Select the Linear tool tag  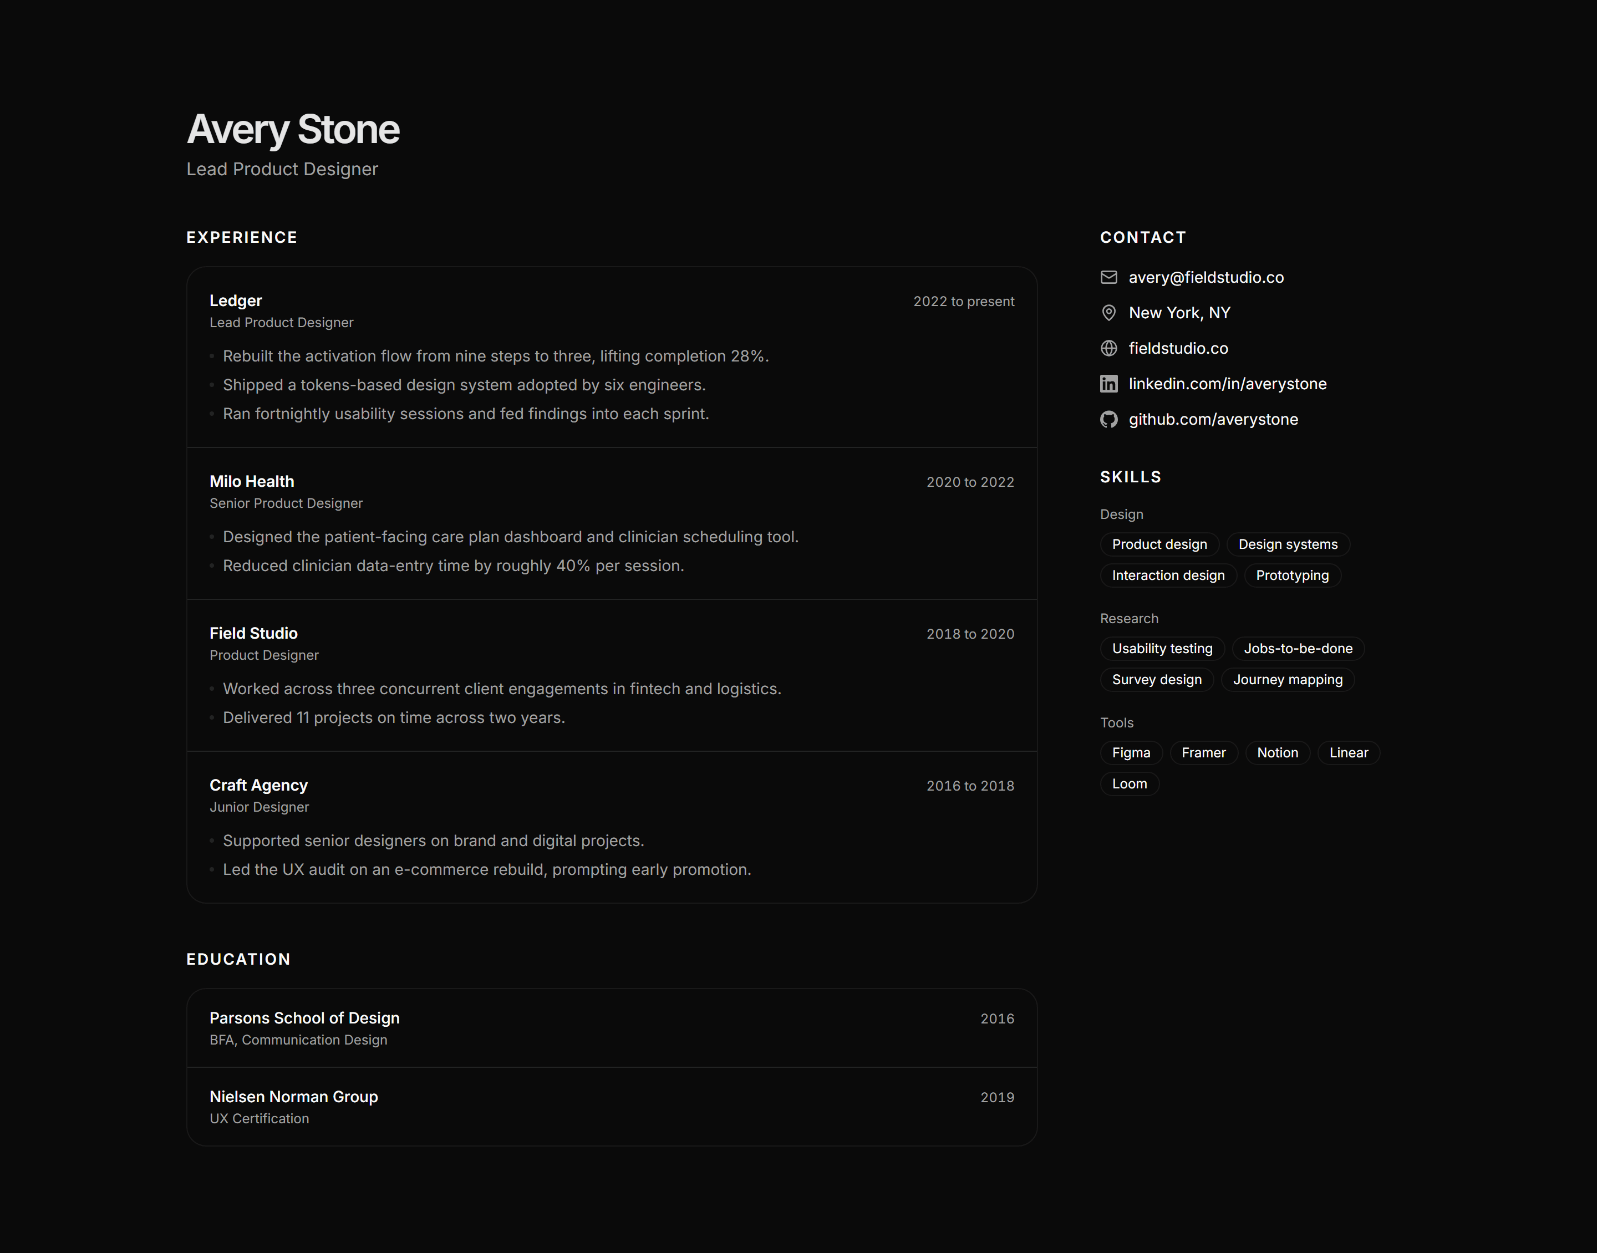point(1349,753)
